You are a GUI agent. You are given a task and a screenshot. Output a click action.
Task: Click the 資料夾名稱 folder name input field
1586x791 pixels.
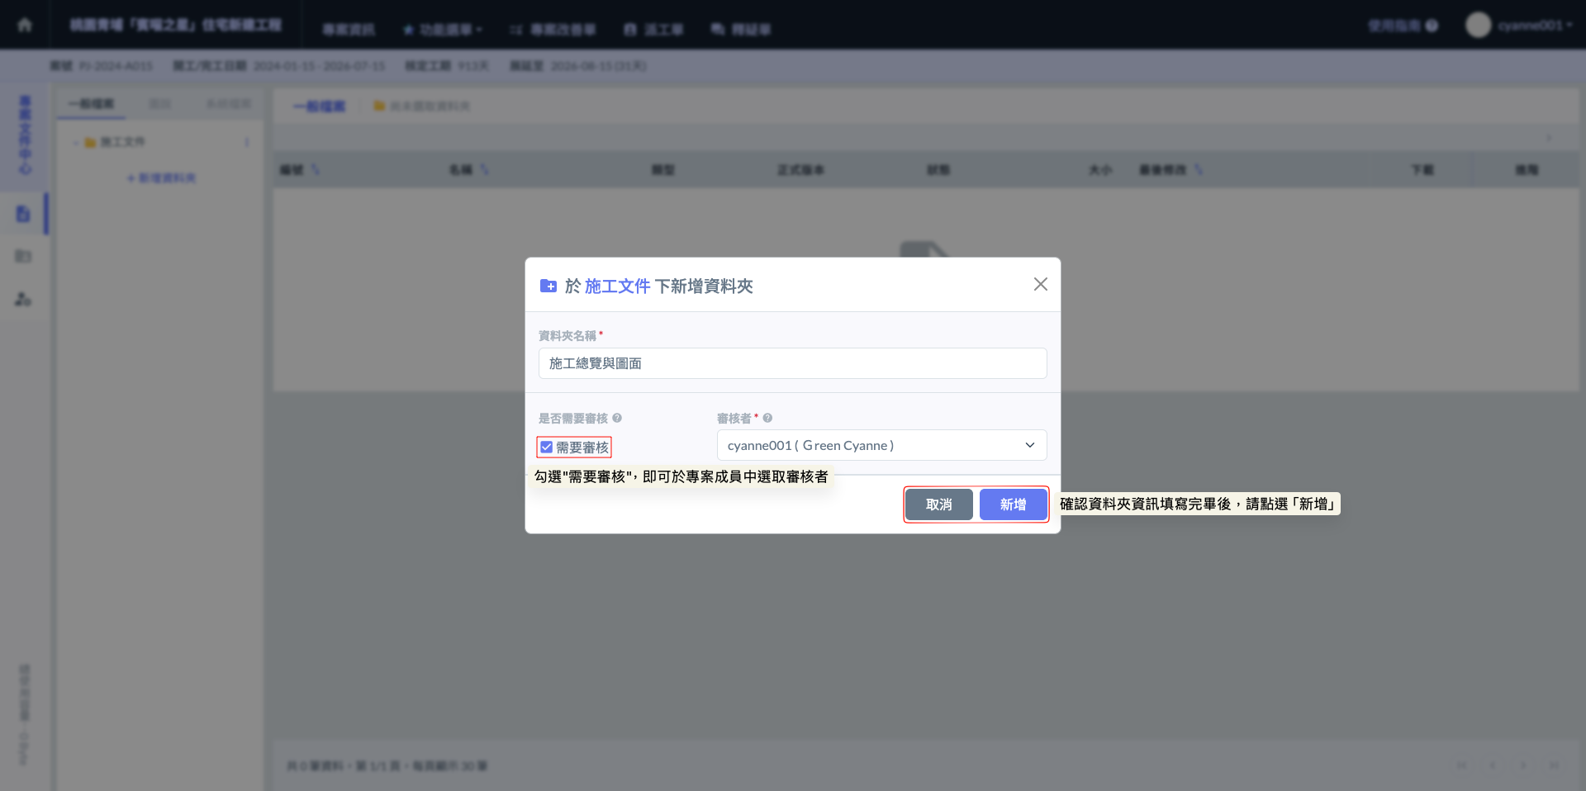(792, 364)
